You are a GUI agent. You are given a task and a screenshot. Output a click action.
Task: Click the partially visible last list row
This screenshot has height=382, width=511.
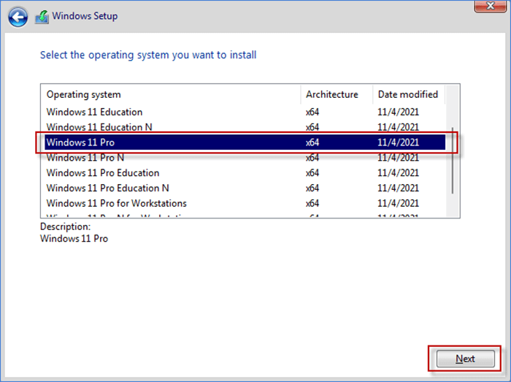click(117, 215)
